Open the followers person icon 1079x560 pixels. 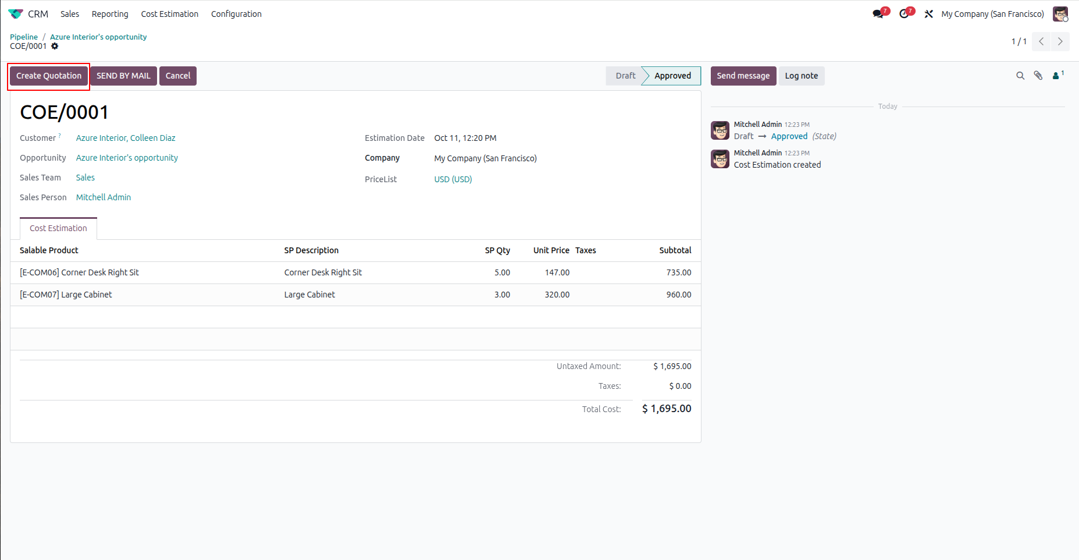click(1058, 76)
